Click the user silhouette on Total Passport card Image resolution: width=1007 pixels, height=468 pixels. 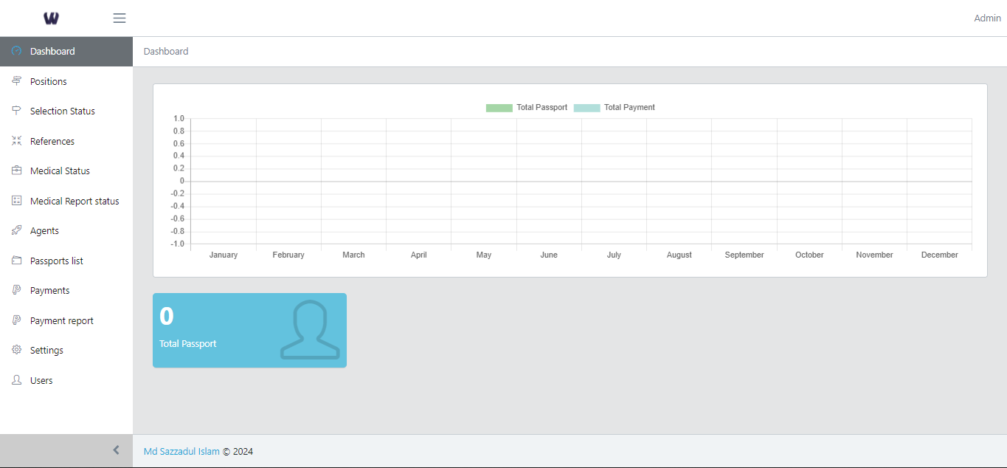click(310, 330)
